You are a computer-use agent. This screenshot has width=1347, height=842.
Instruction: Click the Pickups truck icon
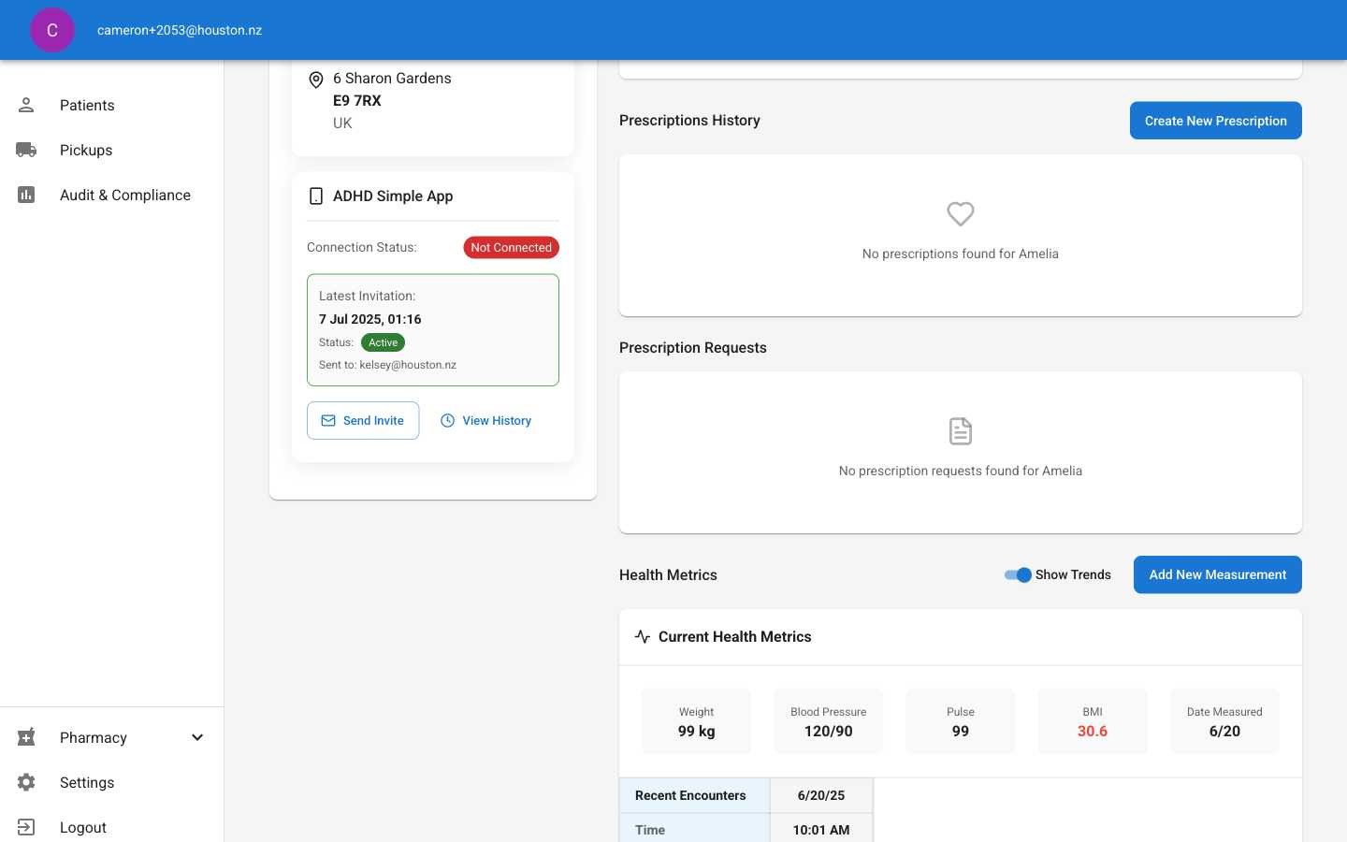pyautogui.click(x=26, y=150)
